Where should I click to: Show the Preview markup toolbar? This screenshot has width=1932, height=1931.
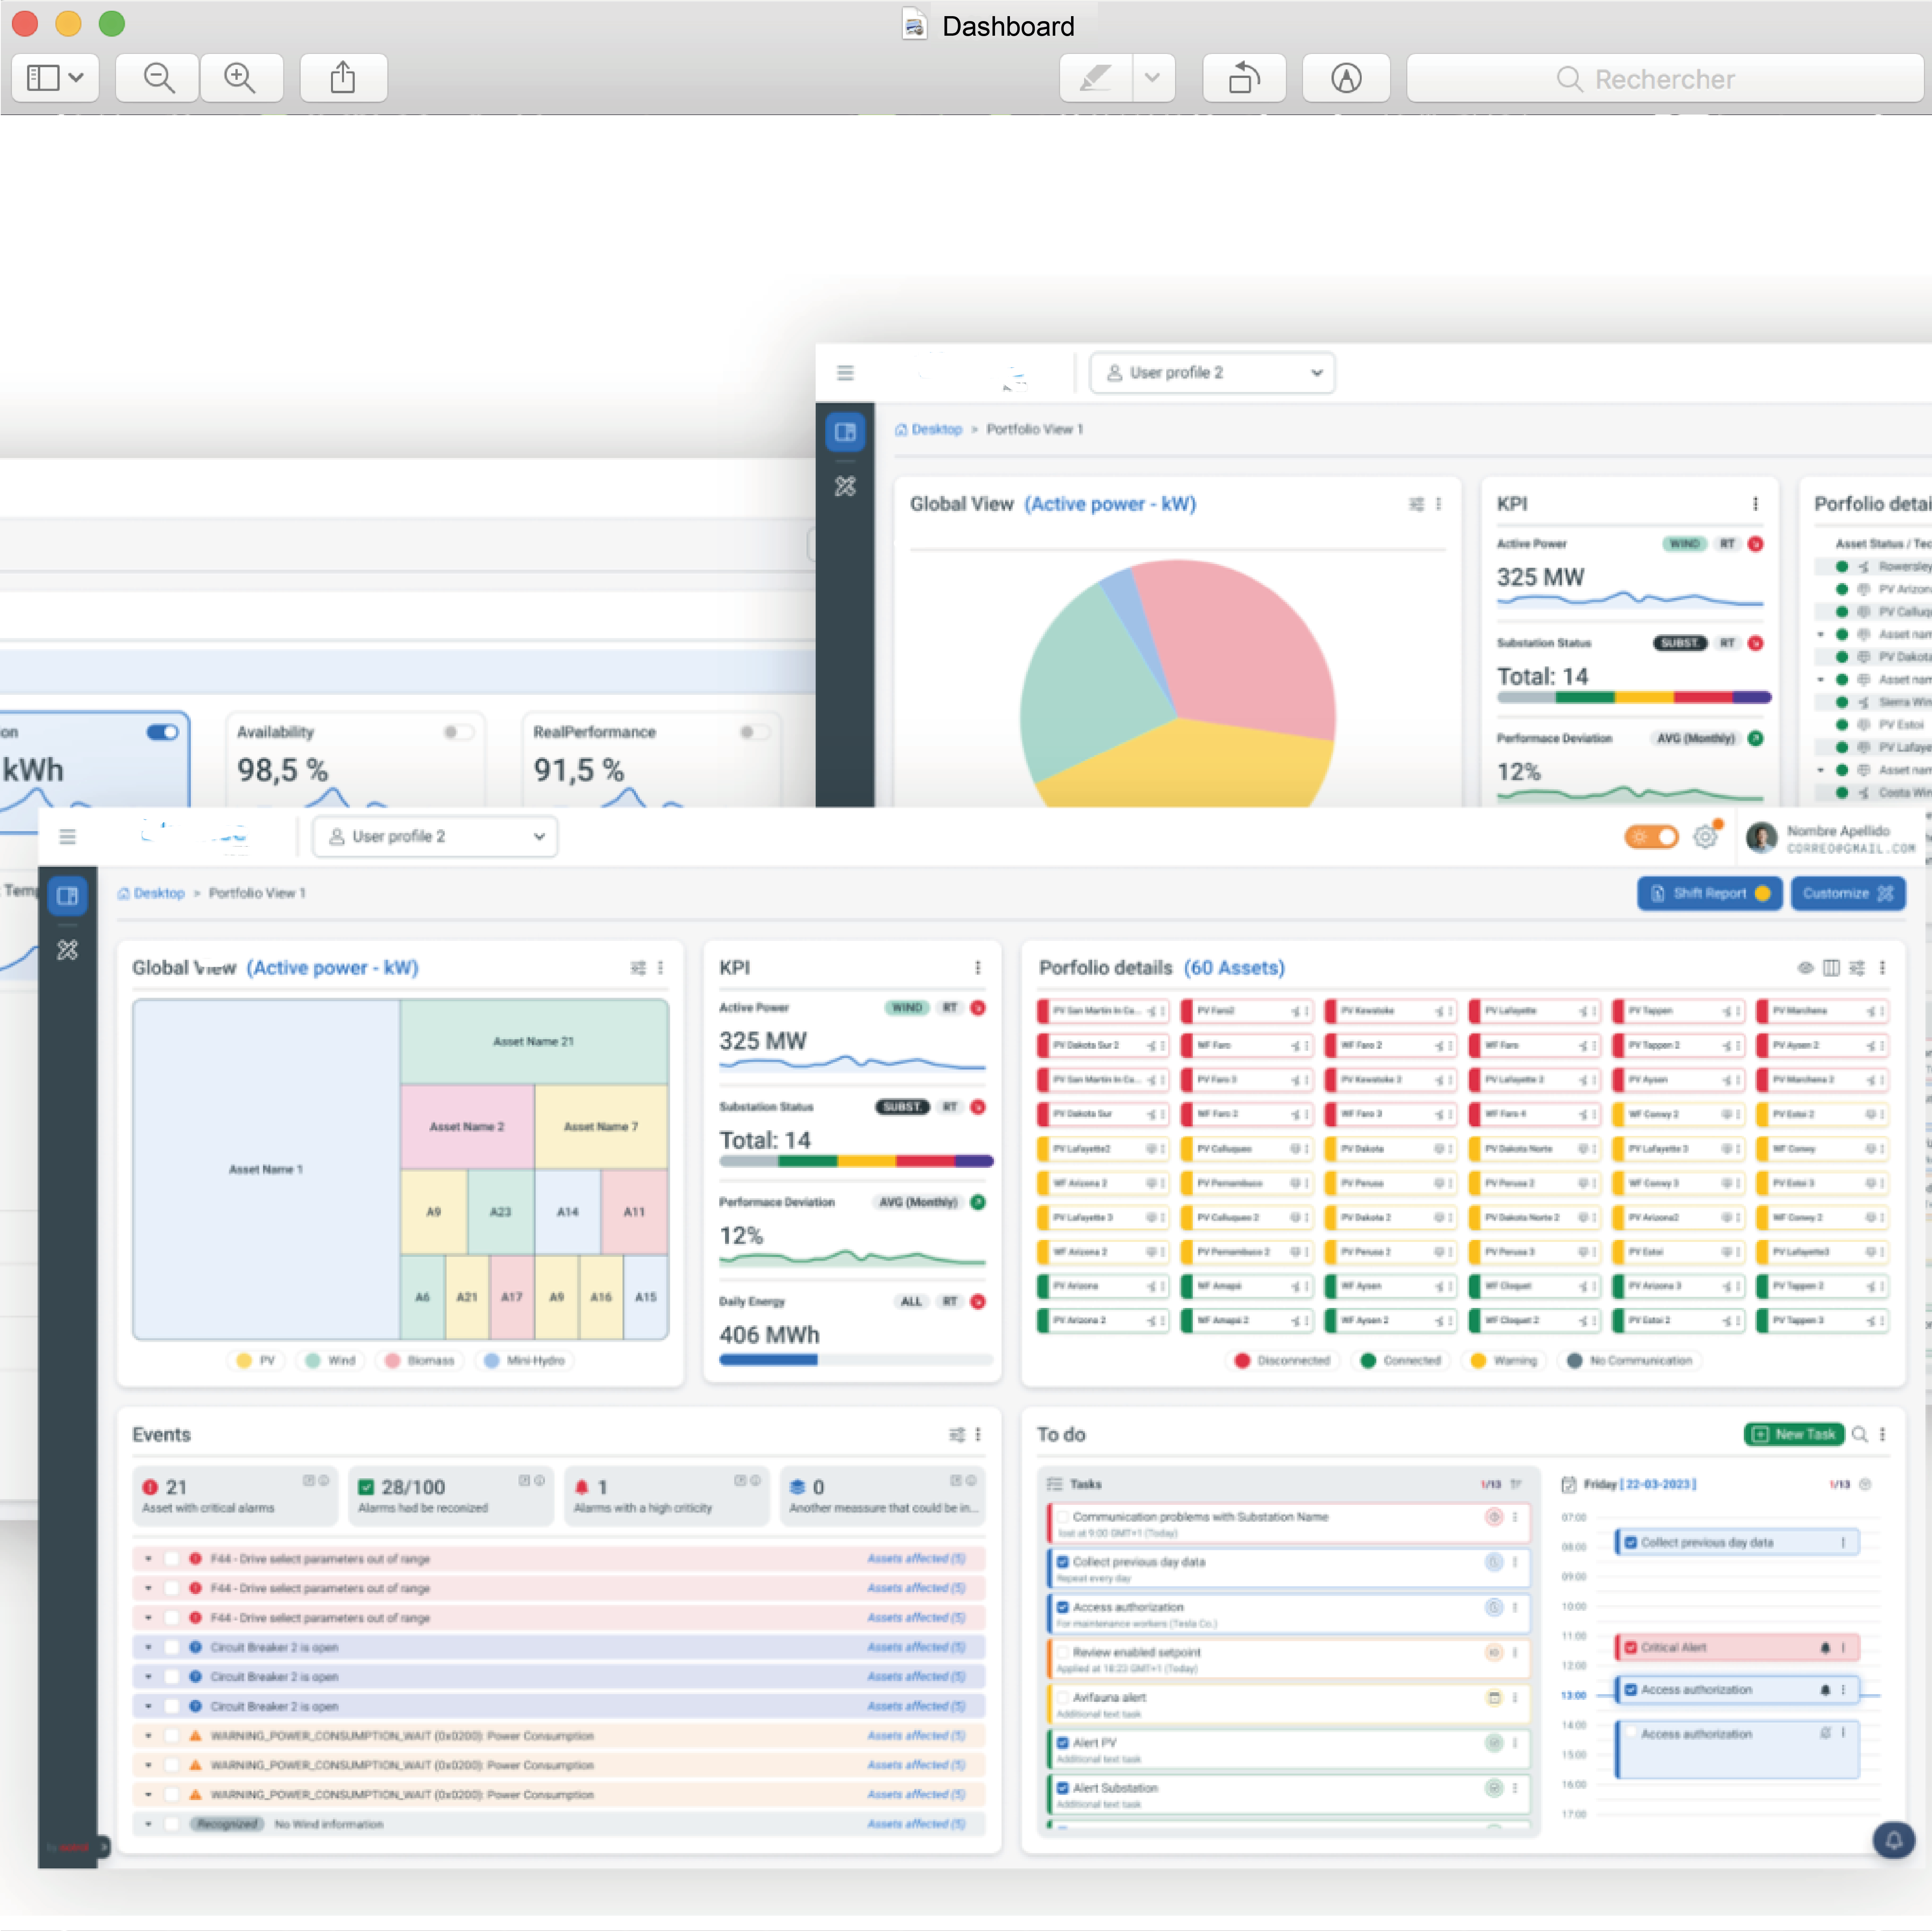[x=1346, y=78]
